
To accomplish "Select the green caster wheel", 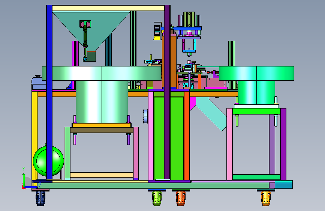I will 157,198.
